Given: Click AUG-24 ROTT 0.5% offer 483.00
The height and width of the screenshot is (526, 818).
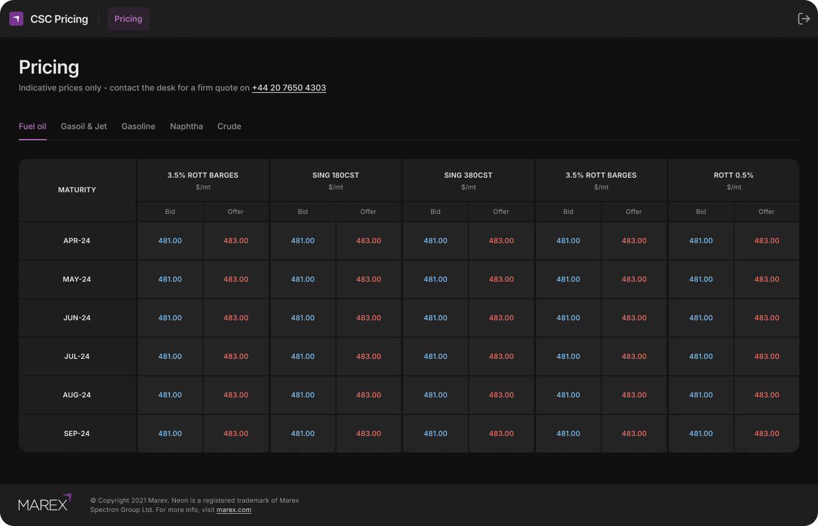Looking at the screenshot, I should pyautogui.click(x=767, y=395).
